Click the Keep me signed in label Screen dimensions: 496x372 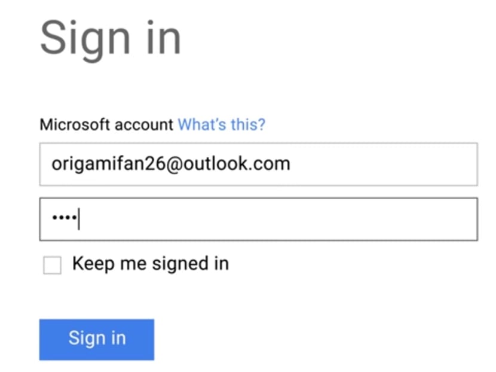pos(150,264)
